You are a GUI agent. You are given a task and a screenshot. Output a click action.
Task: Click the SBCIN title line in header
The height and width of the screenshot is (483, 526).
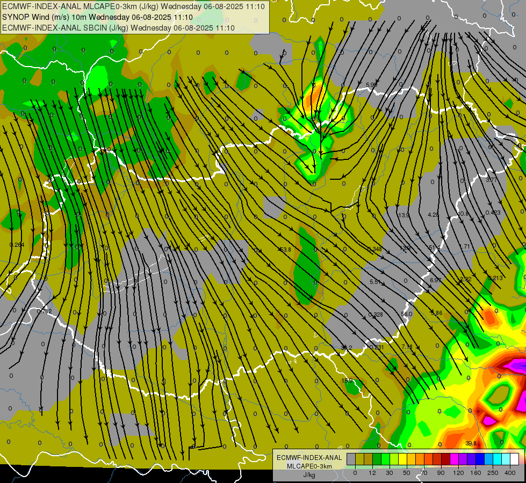tap(118, 28)
